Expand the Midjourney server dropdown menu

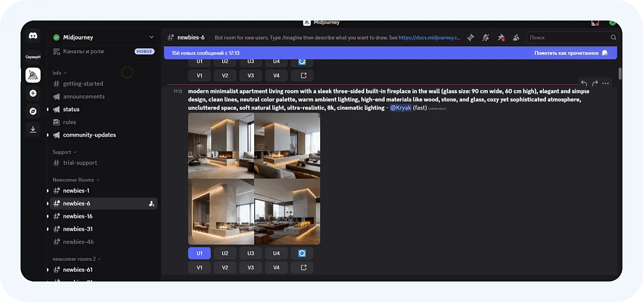(x=151, y=37)
